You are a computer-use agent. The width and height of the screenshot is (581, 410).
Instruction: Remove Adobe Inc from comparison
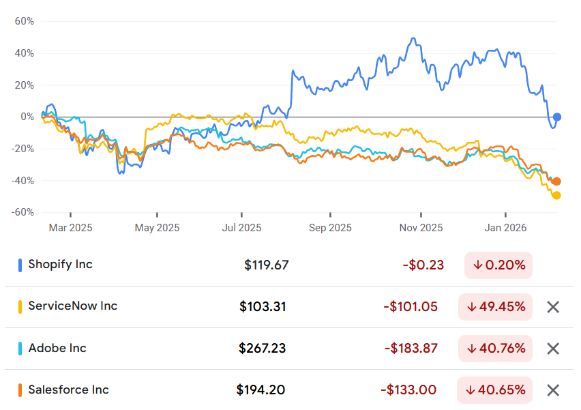(x=553, y=349)
